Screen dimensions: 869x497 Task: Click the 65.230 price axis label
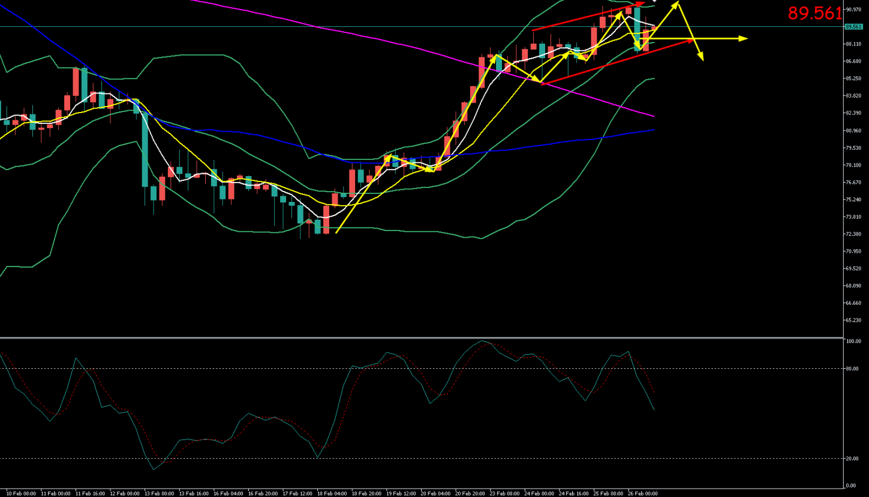click(853, 320)
